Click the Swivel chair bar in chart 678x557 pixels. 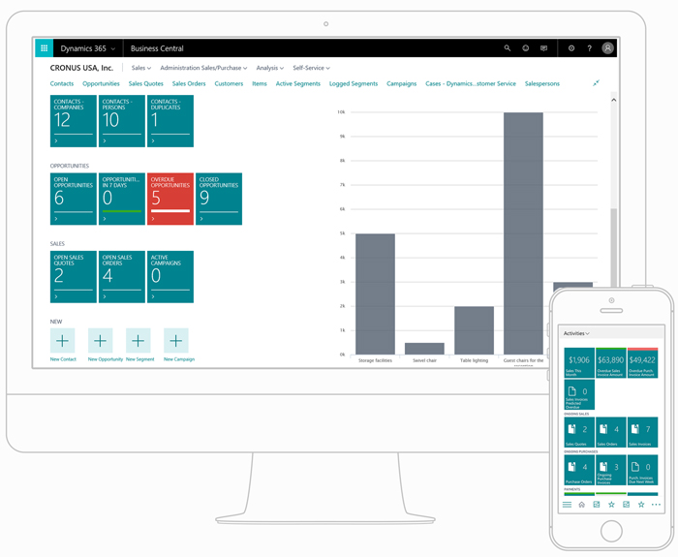[424, 349]
